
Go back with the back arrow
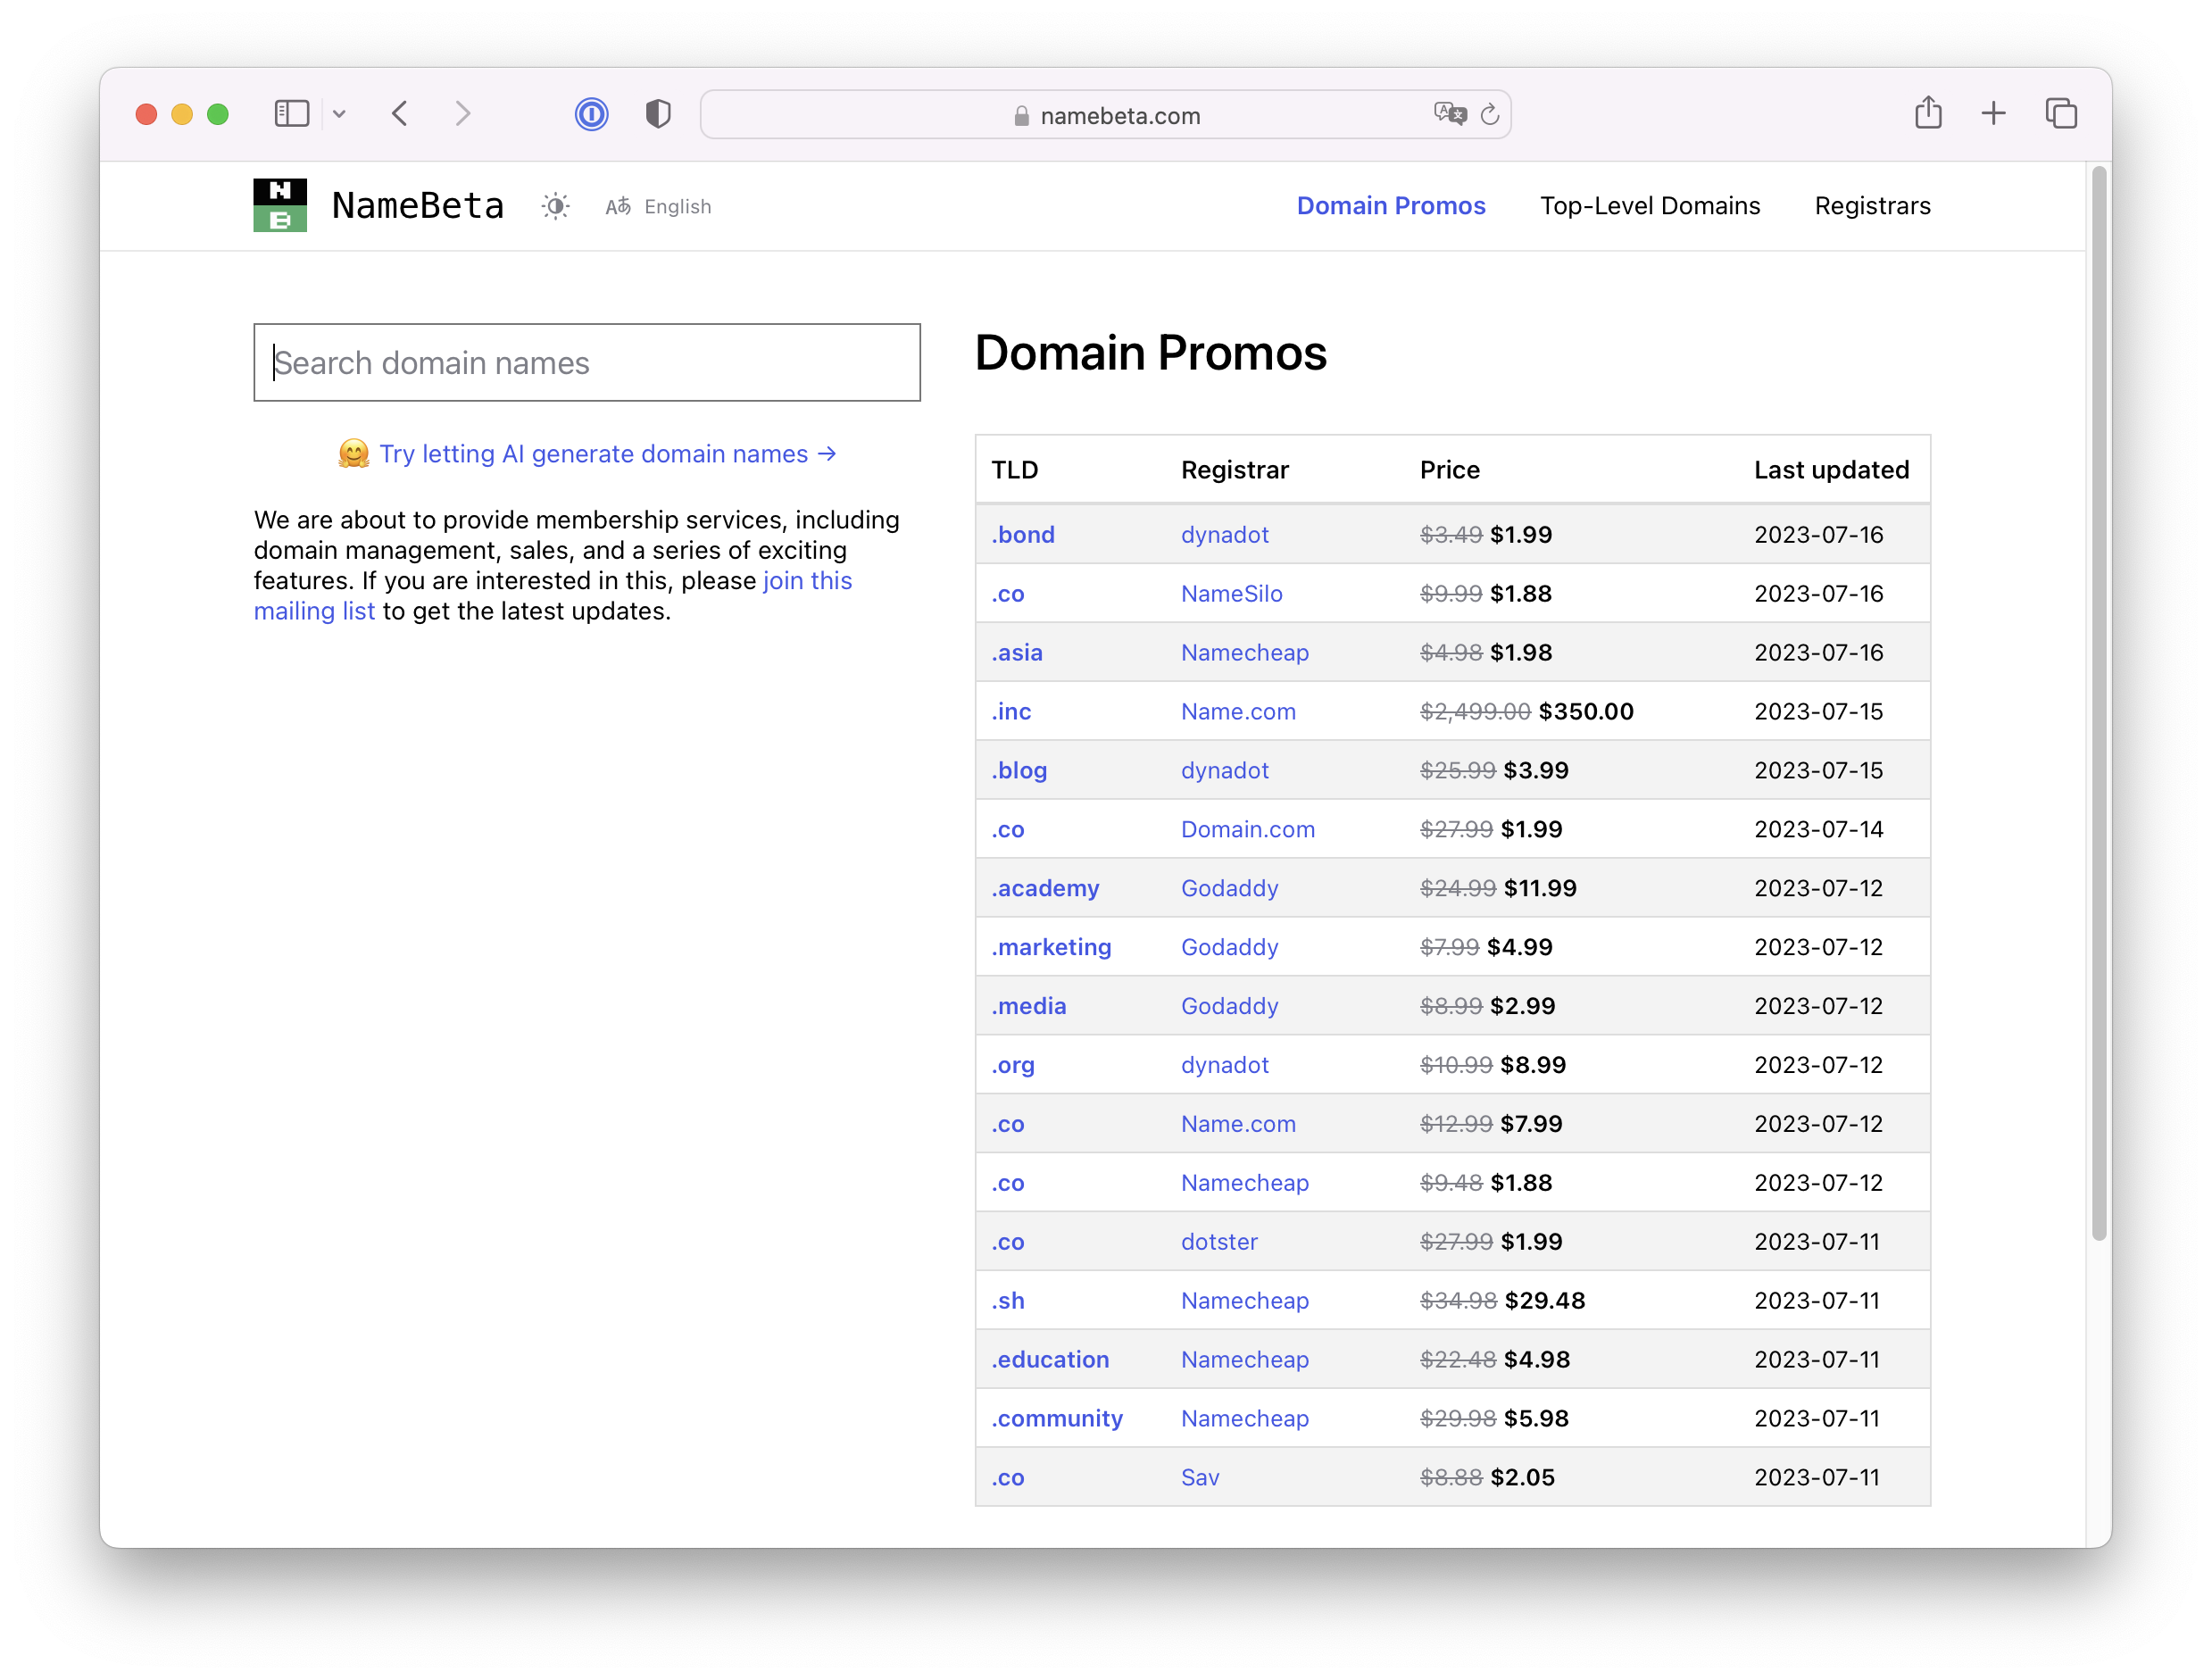tap(400, 114)
